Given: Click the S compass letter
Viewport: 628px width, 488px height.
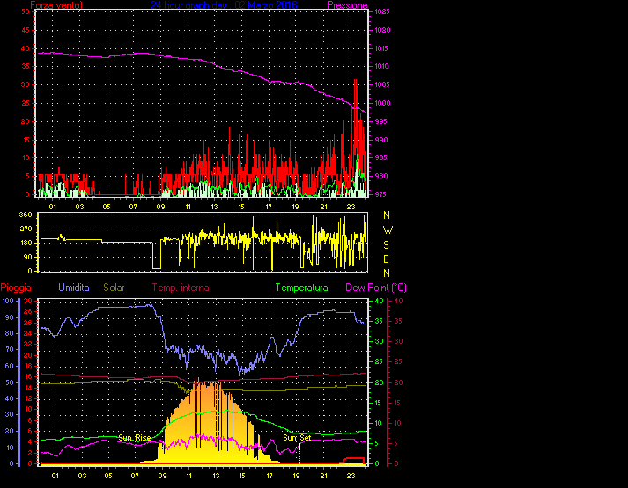Looking at the screenshot, I should point(386,245).
